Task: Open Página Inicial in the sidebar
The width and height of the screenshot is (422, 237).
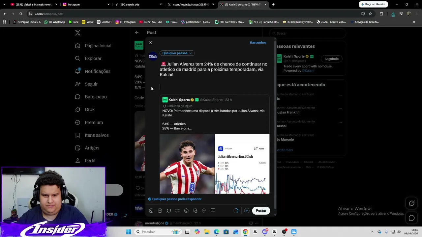Action: pos(93,46)
